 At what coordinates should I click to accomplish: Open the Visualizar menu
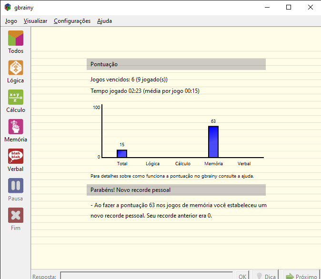(x=35, y=21)
